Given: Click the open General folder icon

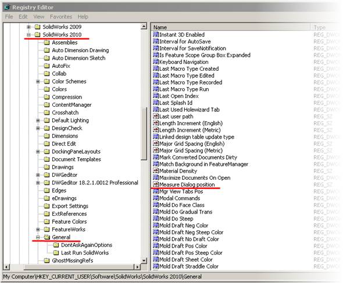Looking at the screenshot, I should [x=47, y=237].
